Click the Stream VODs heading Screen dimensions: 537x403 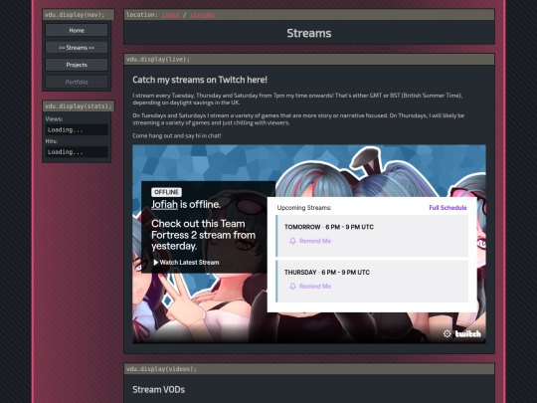[x=158, y=390]
